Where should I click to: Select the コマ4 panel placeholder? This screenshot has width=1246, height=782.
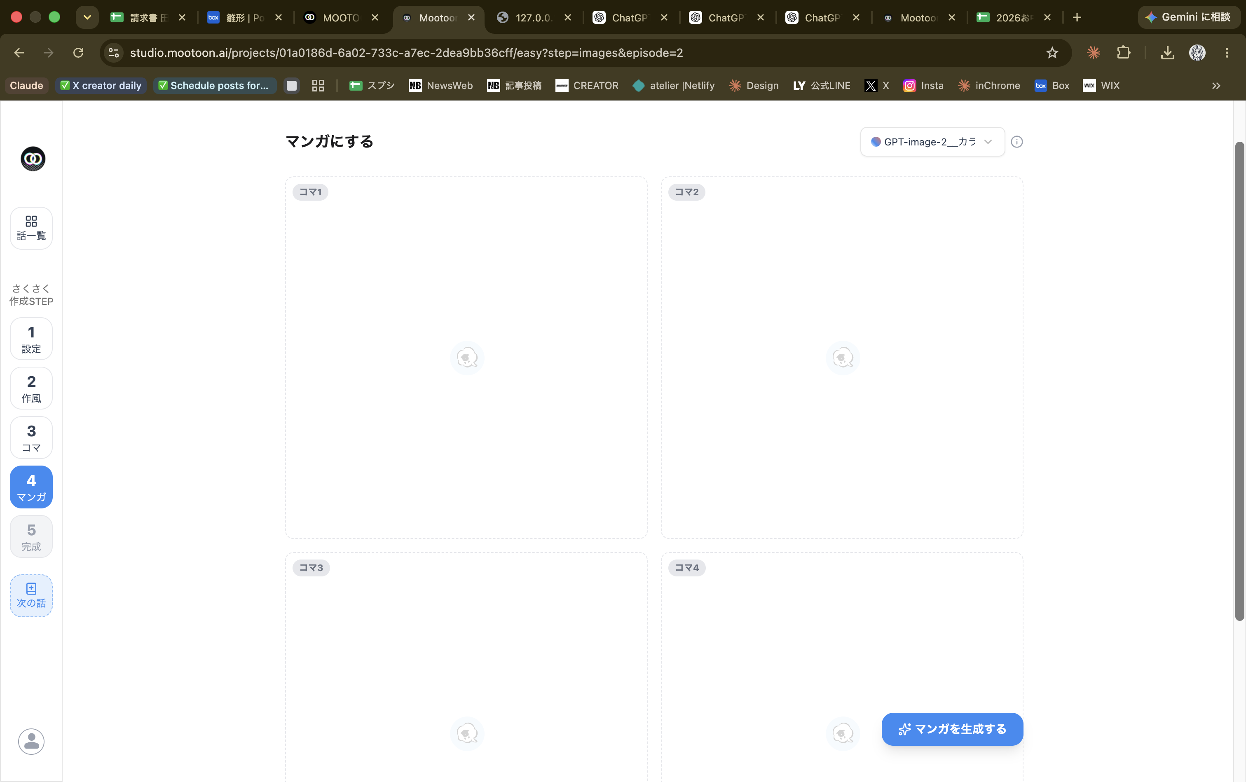pos(841,667)
